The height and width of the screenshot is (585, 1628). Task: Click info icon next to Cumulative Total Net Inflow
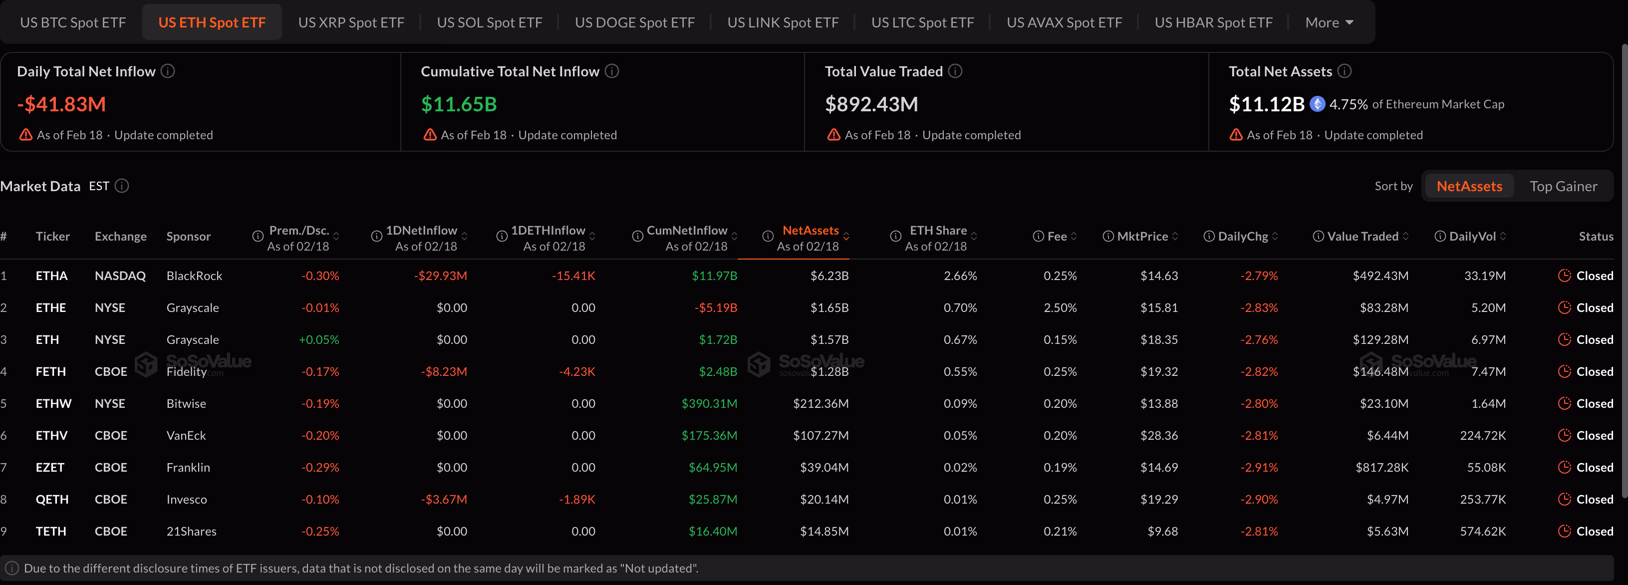point(611,71)
